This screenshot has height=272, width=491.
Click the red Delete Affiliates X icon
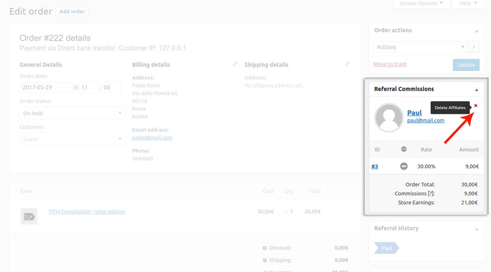[476, 106]
